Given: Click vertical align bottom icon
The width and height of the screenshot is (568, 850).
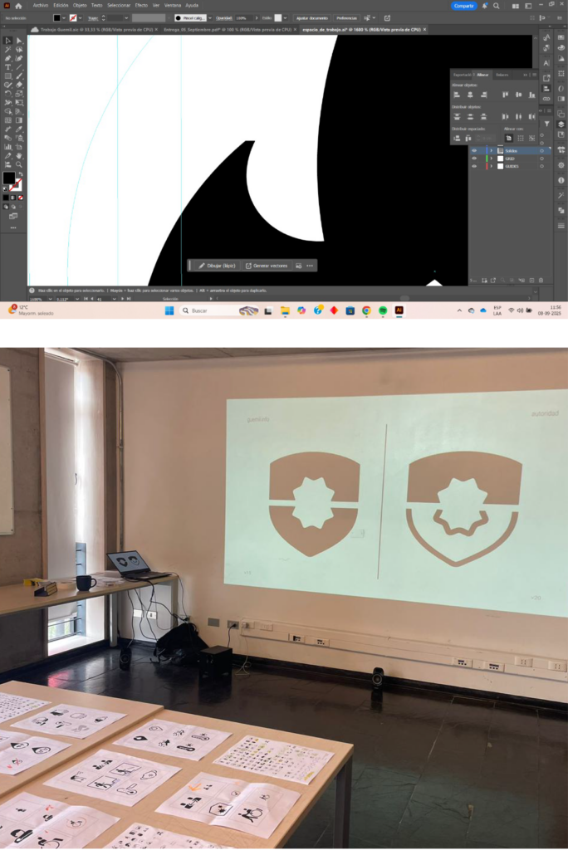Looking at the screenshot, I should point(531,95).
